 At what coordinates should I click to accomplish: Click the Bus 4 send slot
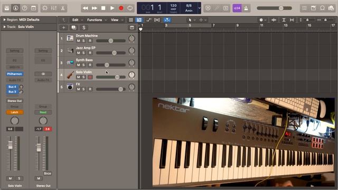[12, 87]
